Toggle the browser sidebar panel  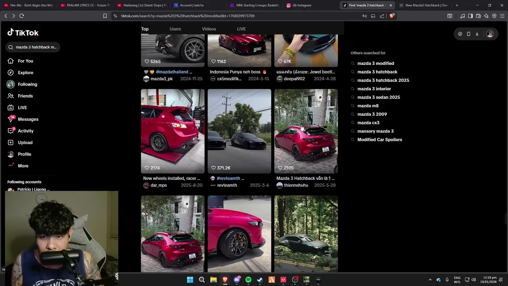pyautogui.click(x=470, y=16)
